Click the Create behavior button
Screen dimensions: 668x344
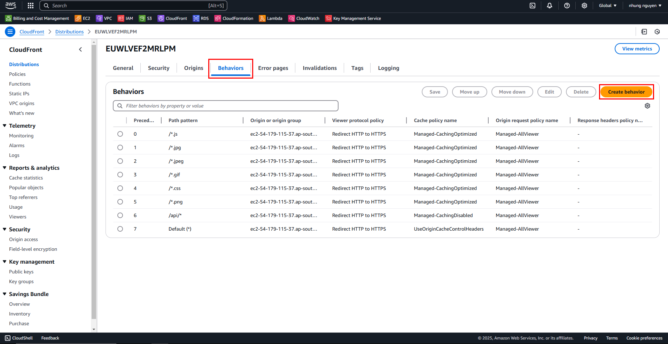tap(626, 92)
